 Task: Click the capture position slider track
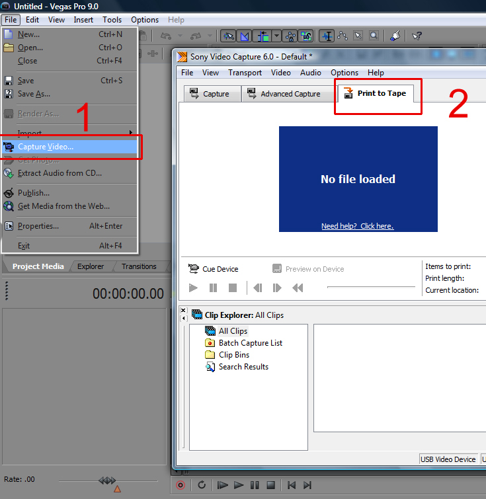point(371,287)
